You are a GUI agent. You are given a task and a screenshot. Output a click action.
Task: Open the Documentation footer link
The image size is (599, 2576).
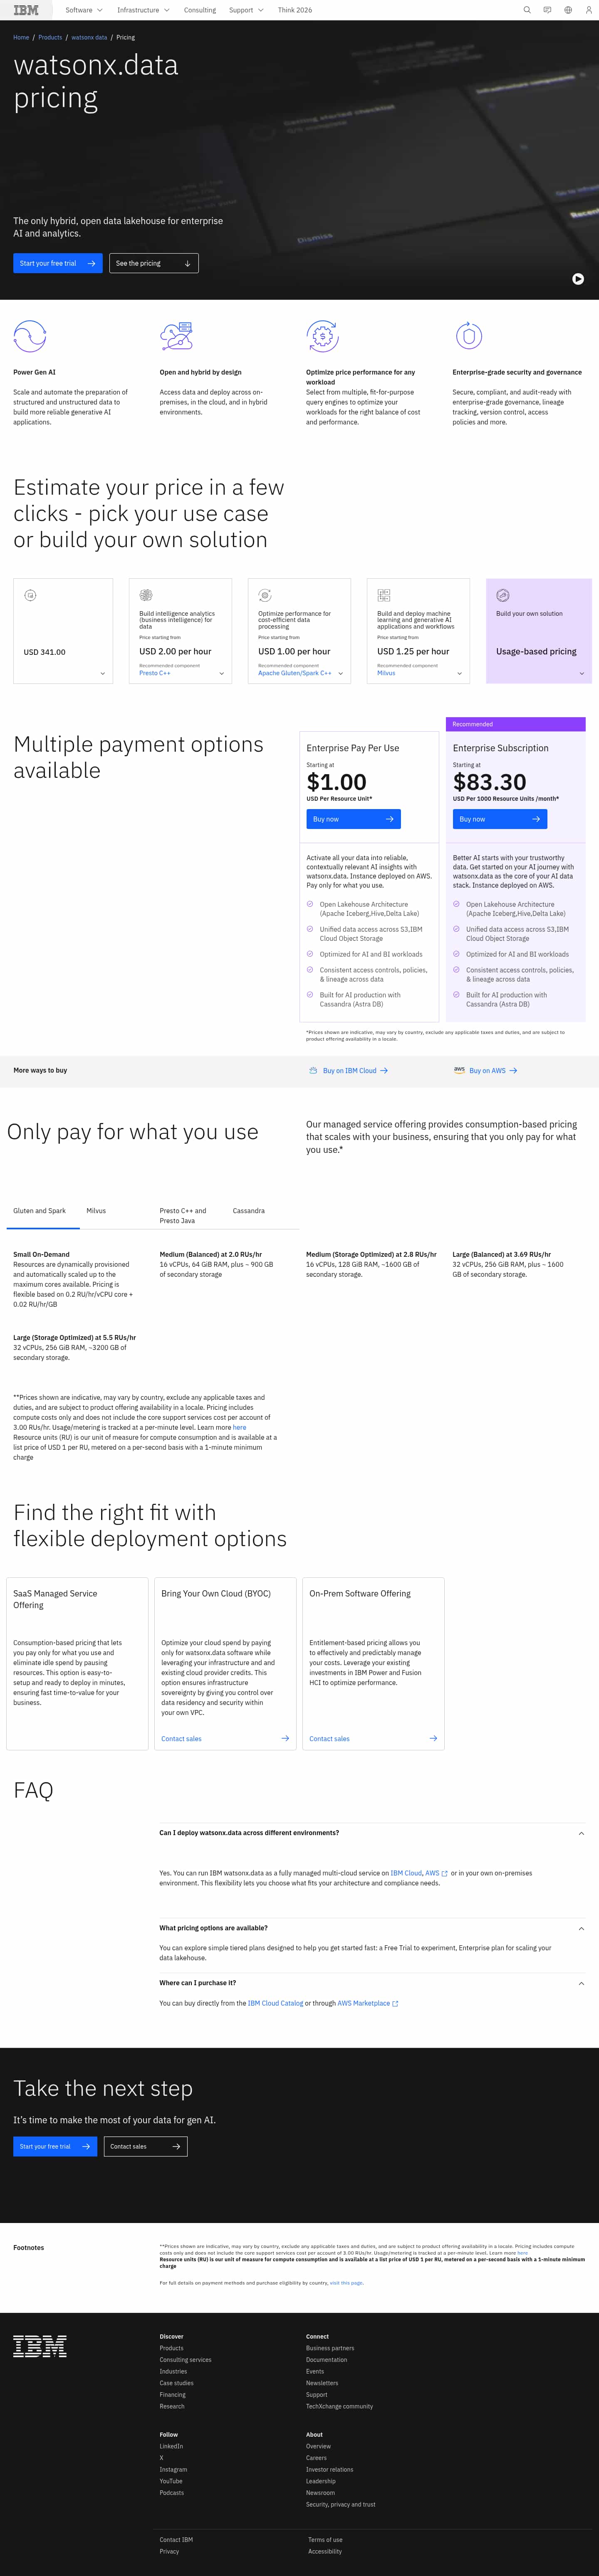[327, 2360]
